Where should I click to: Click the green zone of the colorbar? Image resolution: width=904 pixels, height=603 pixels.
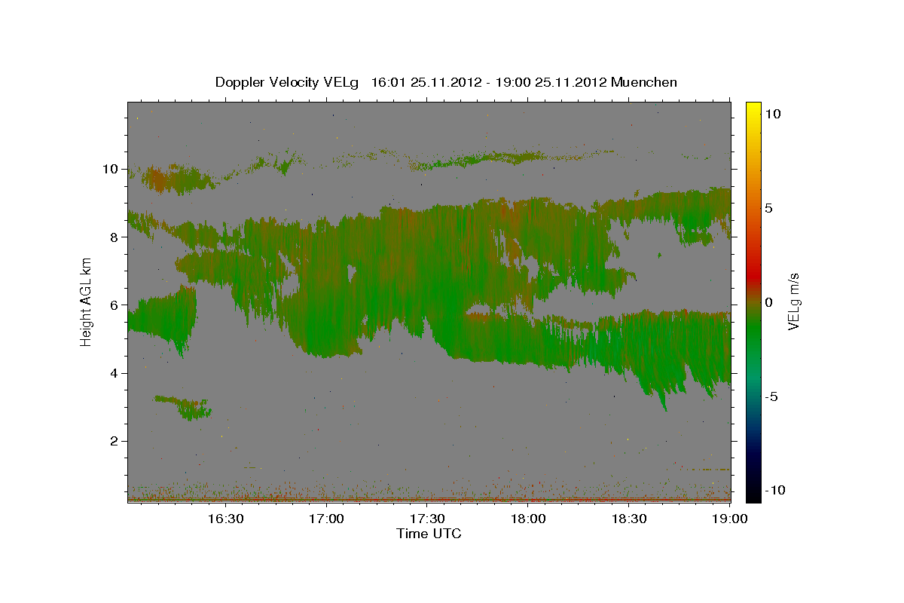click(753, 332)
